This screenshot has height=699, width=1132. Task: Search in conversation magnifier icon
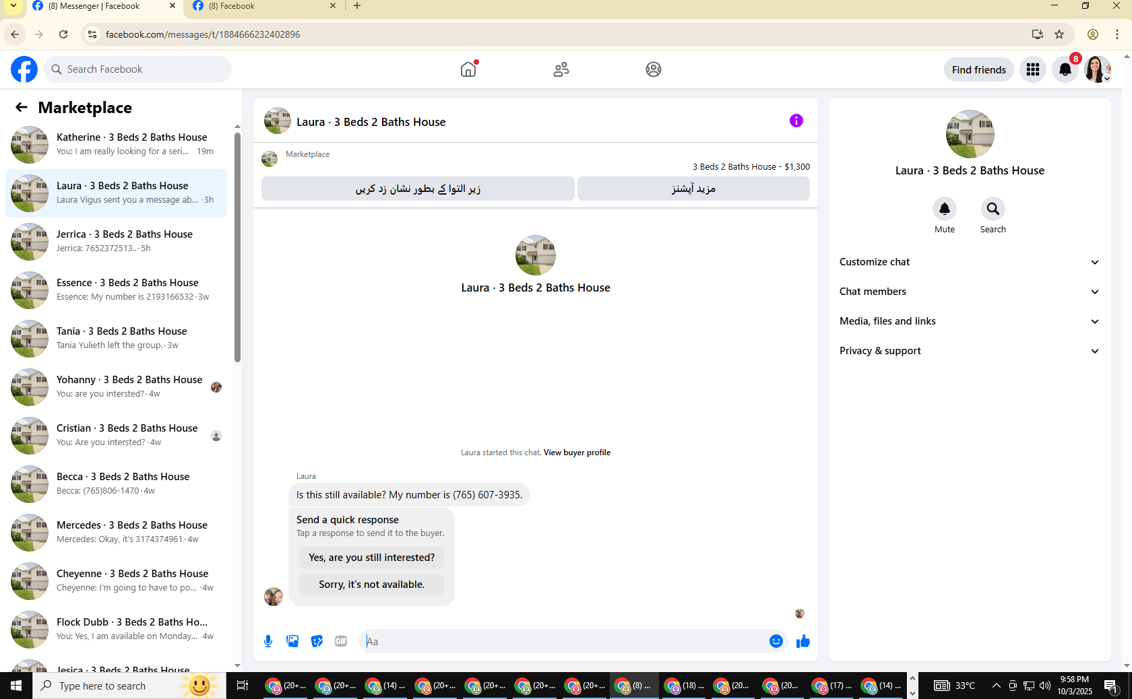click(x=993, y=209)
